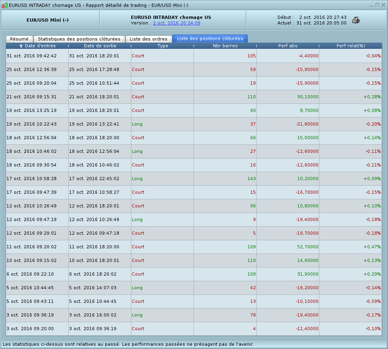Select entry 5 oct. 2016 09:43:11
The width and height of the screenshot is (388, 349).
coord(30,301)
